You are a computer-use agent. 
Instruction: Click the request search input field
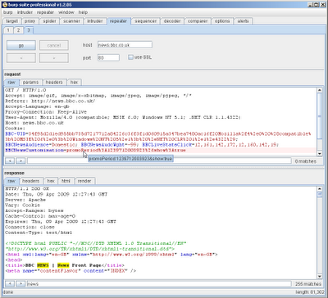click(x=159, y=160)
